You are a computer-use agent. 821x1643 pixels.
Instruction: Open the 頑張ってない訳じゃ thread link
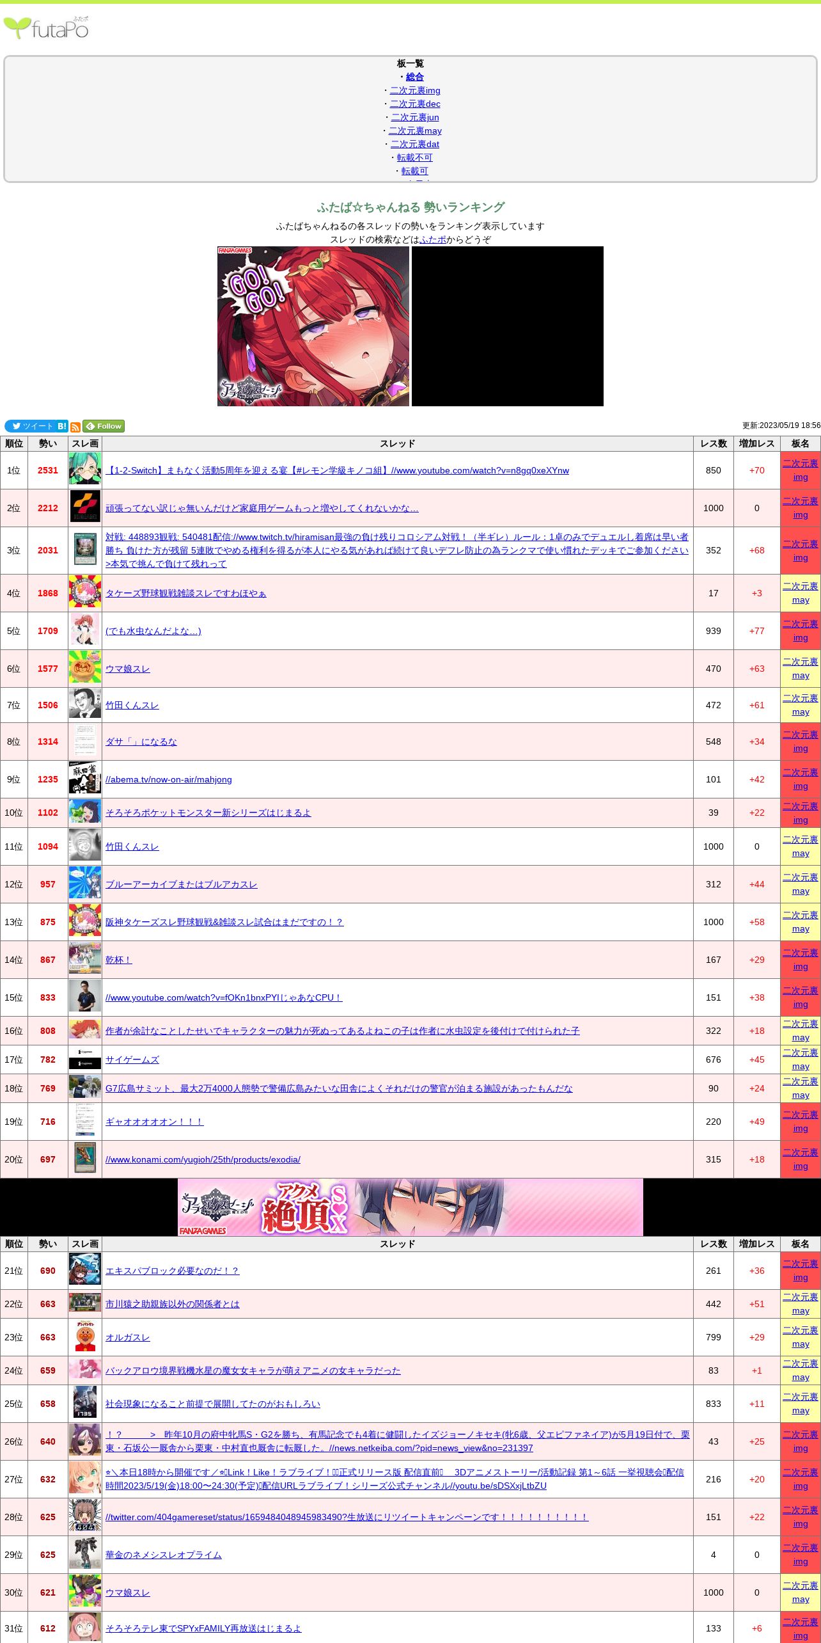click(262, 508)
